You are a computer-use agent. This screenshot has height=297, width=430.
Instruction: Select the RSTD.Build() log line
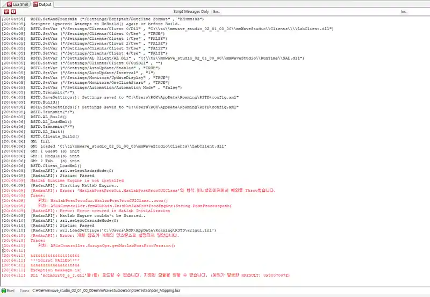[x=31, y=102]
